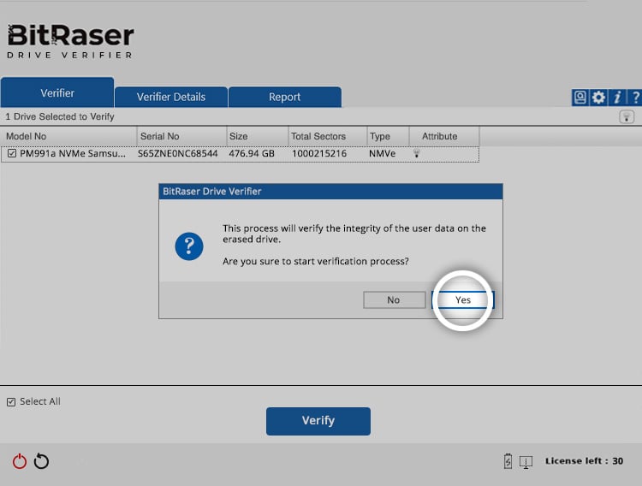Click the Verify button
The image size is (642, 486).
pyautogui.click(x=318, y=421)
